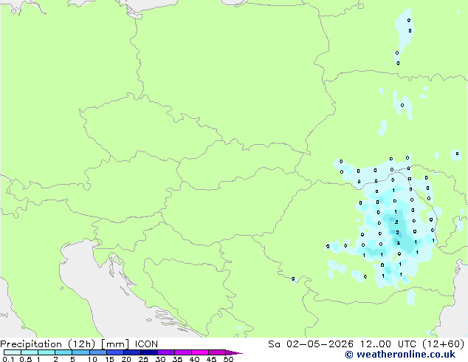Click the legend label '35'
The height and width of the screenshot is (362, 468).
pyautogui.click(x=177, y=359)
